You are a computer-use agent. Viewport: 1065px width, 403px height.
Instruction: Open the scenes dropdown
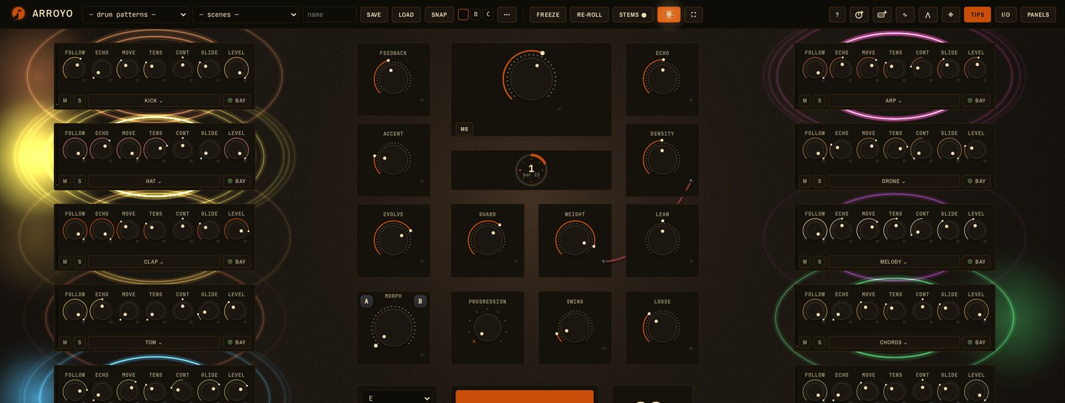(246, 15)
